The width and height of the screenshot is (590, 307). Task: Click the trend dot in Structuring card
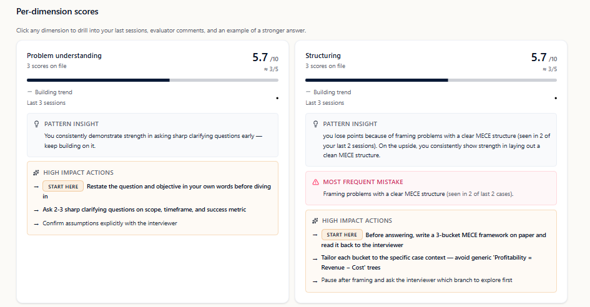[555, 98]
